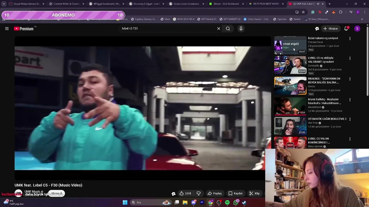Screen dimensions: 369x207
Task: Clear the search query with the X
Action: coord(219,28)
